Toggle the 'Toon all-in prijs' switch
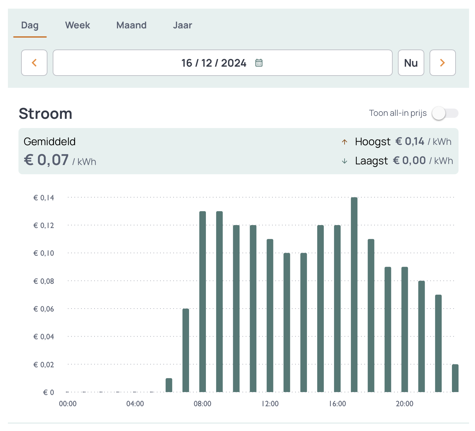This screenshot has width=475, height=431. coord(445,113)
